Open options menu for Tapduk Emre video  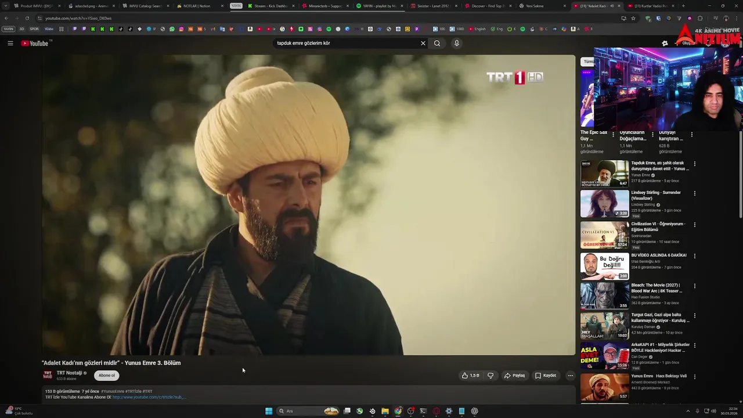pyautogui.click(x=694, y=164)
